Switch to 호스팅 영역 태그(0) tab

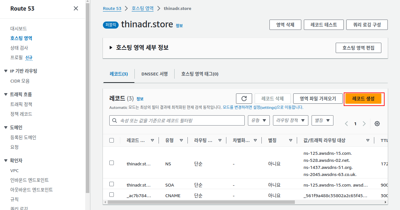(200, 74)
